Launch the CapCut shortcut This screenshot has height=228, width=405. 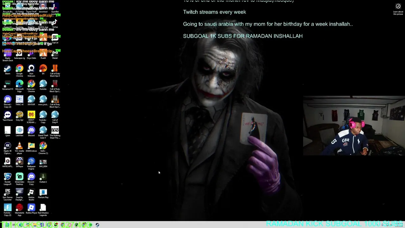(x=55, y=39)
